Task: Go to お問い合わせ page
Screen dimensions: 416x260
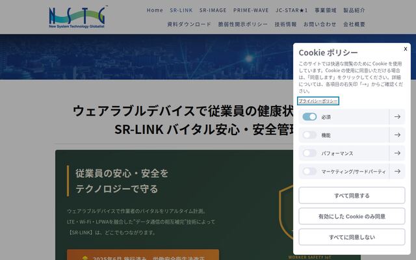Action: (320, 24)
